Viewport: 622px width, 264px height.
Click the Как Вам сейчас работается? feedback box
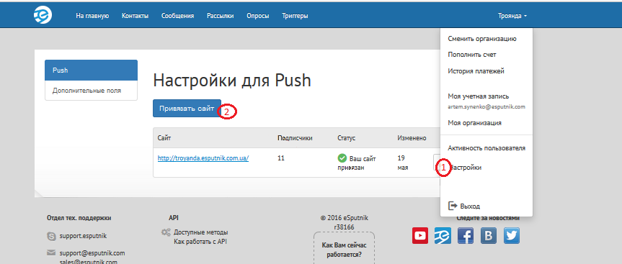pos(344,247)
